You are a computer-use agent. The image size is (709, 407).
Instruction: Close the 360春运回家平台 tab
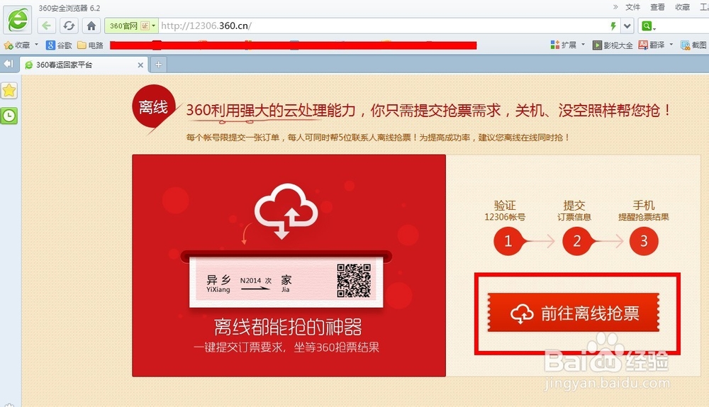pos(140,65)
